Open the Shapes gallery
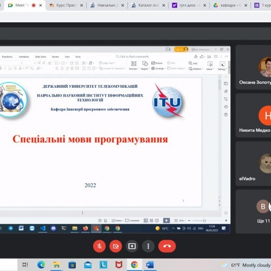271x271 pixels. click(145, 66)
